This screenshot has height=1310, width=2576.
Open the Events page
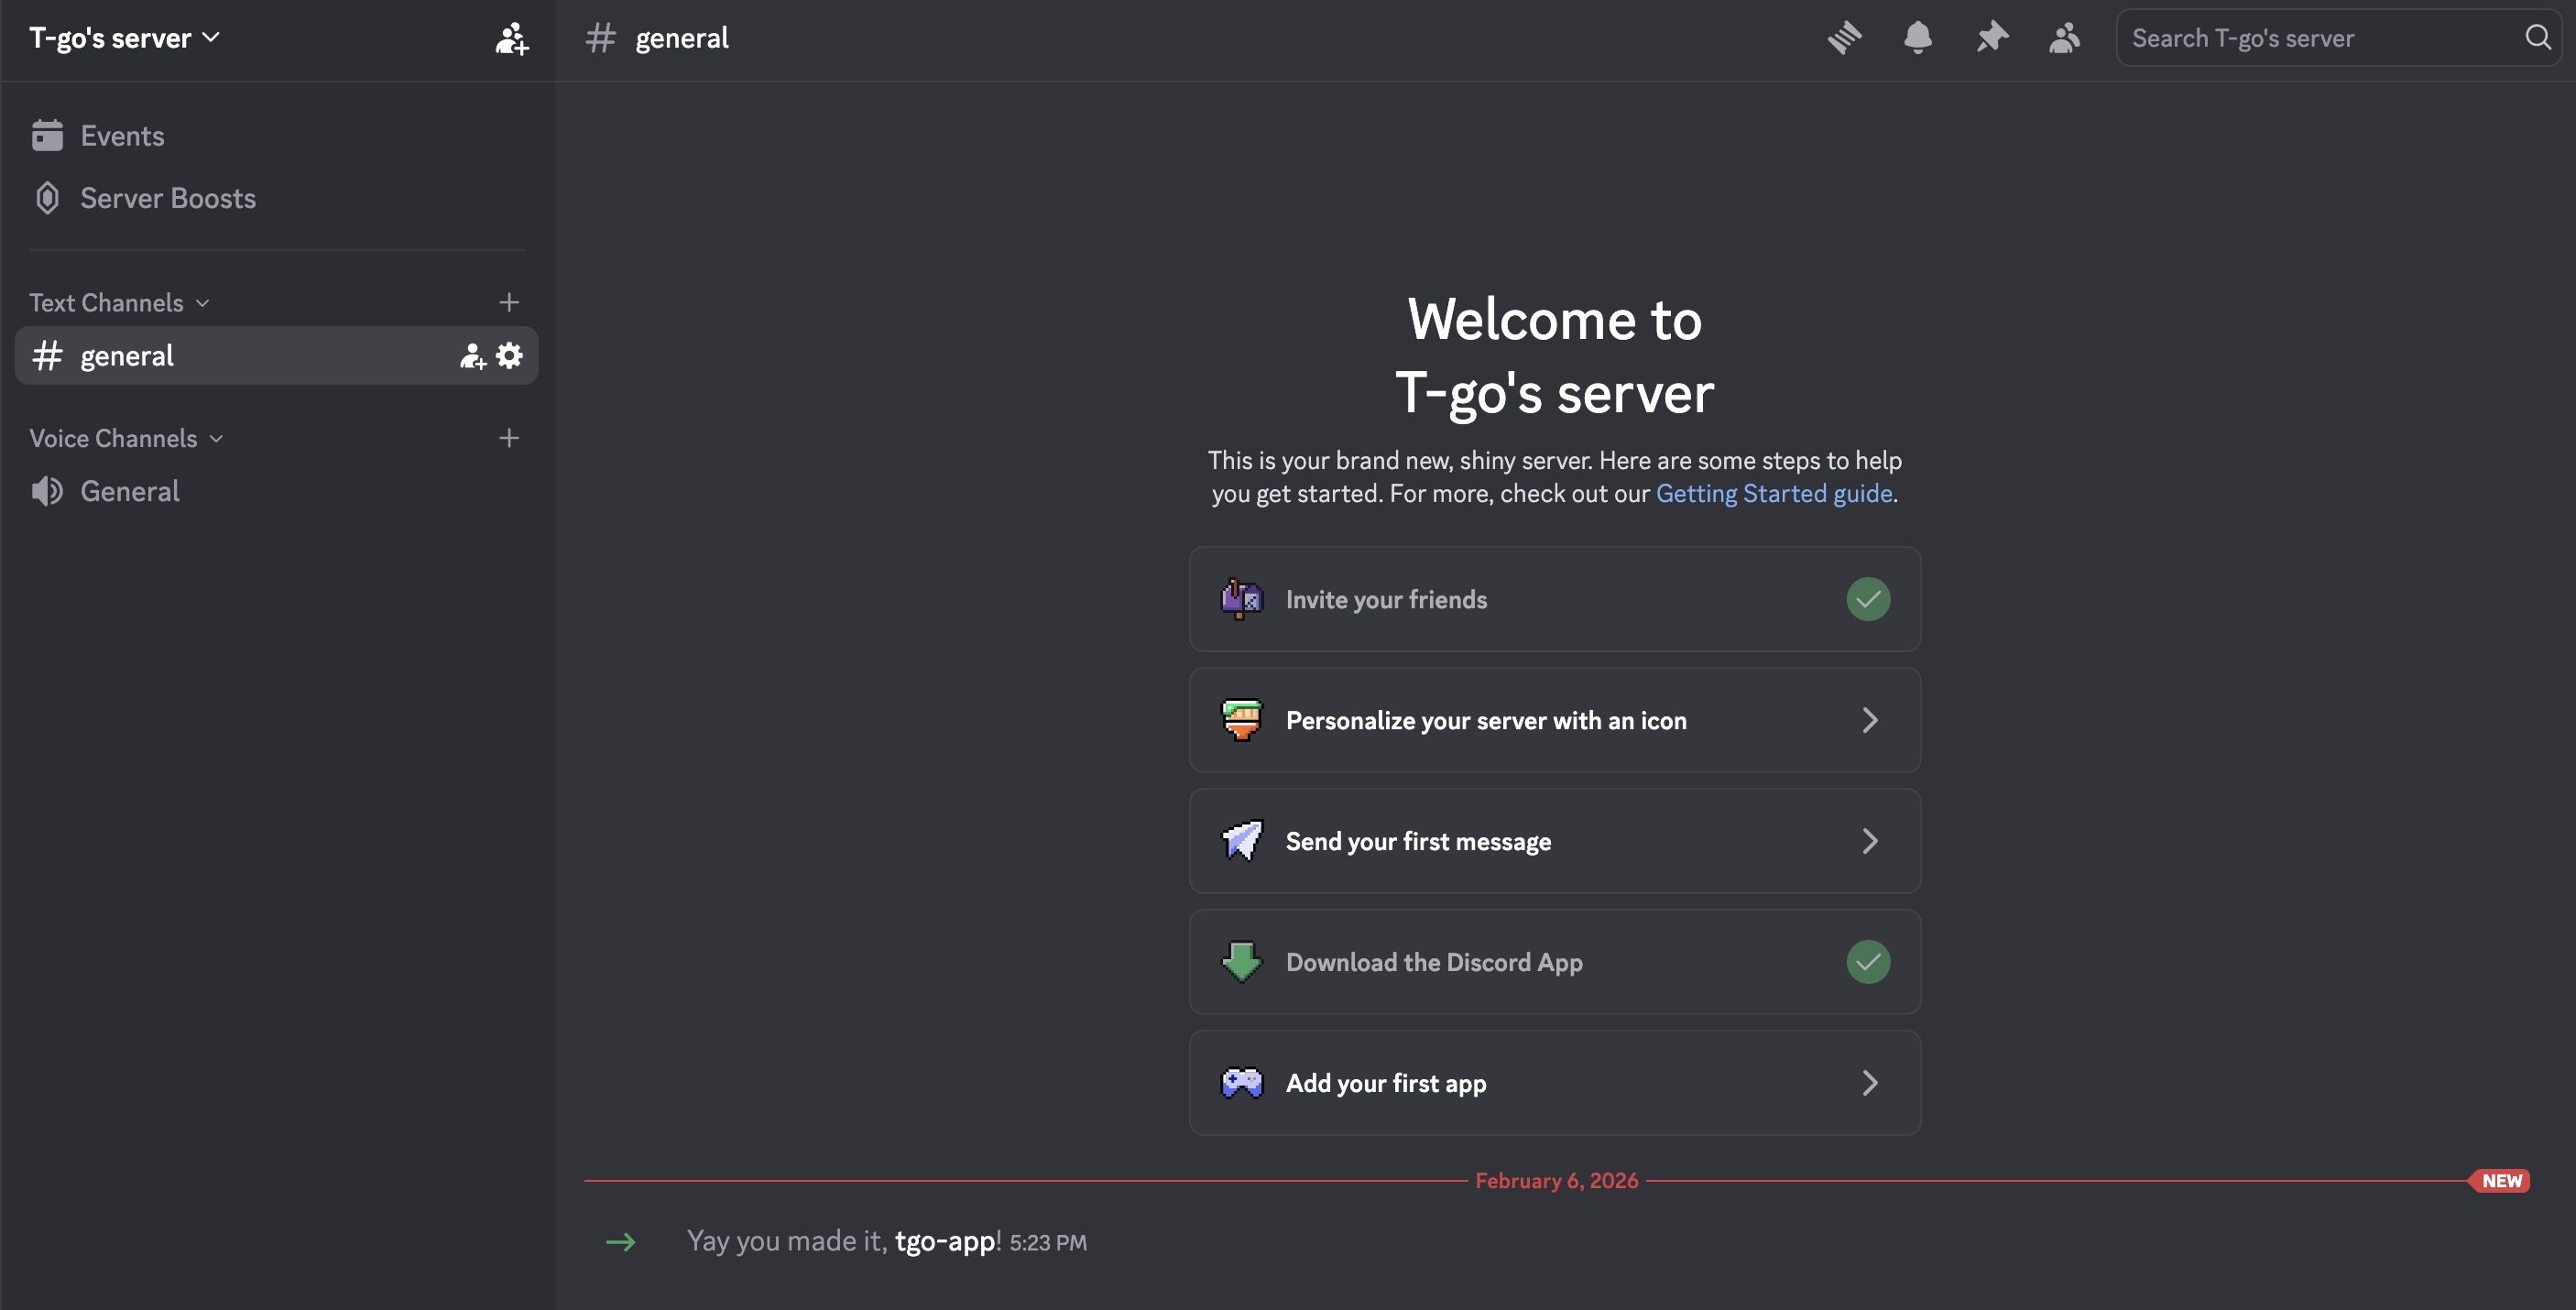[122, 136]
